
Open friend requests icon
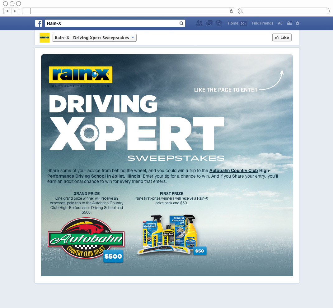pos(199,23)
